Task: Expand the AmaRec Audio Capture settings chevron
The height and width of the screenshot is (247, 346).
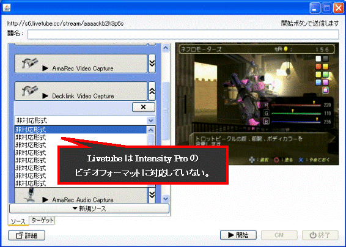Action: (152, 194)
